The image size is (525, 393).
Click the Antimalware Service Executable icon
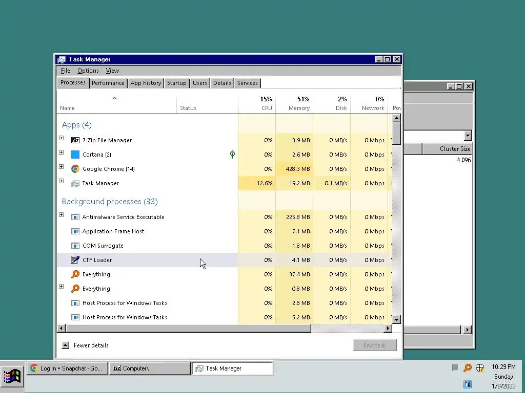(x=75, y=217)
